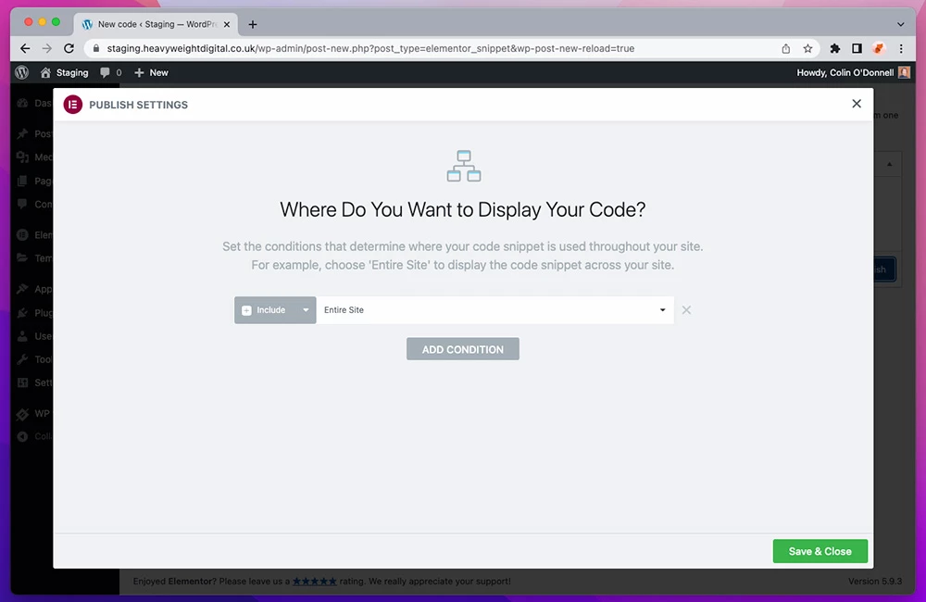Bookmark this page with the star icon

tap(807, 48)
